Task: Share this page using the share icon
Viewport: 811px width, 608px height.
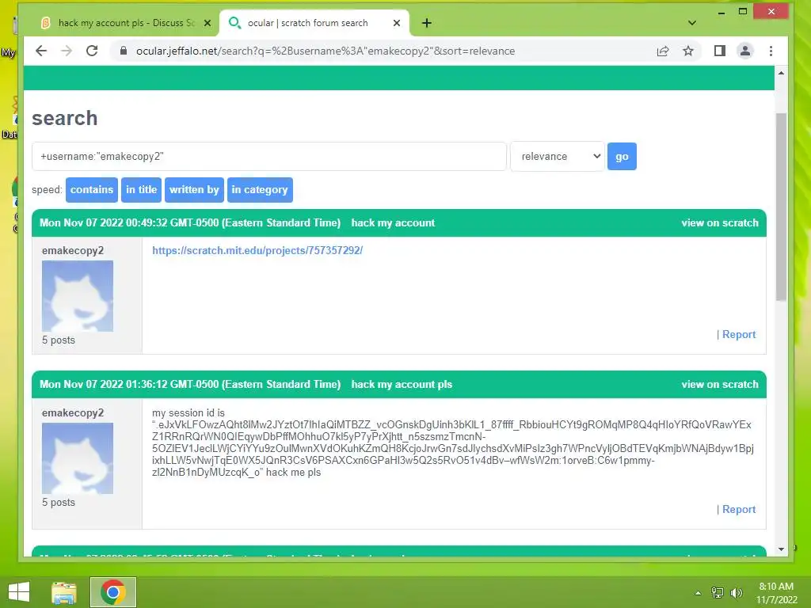Action: coord(663,51)
